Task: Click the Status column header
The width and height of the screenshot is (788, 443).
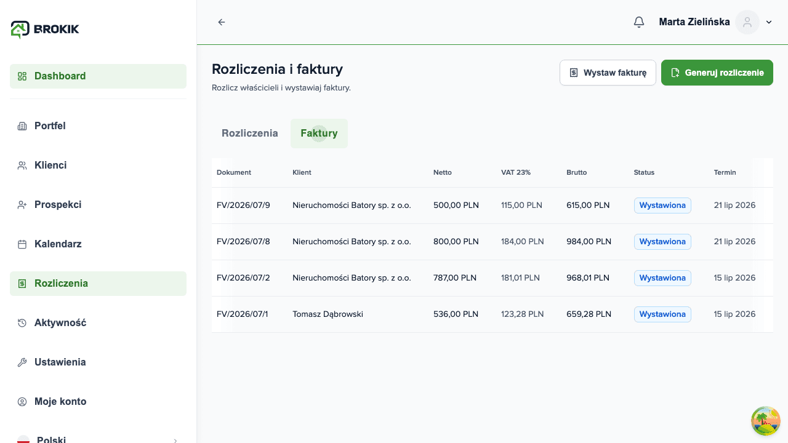Action: coord(644,173)
